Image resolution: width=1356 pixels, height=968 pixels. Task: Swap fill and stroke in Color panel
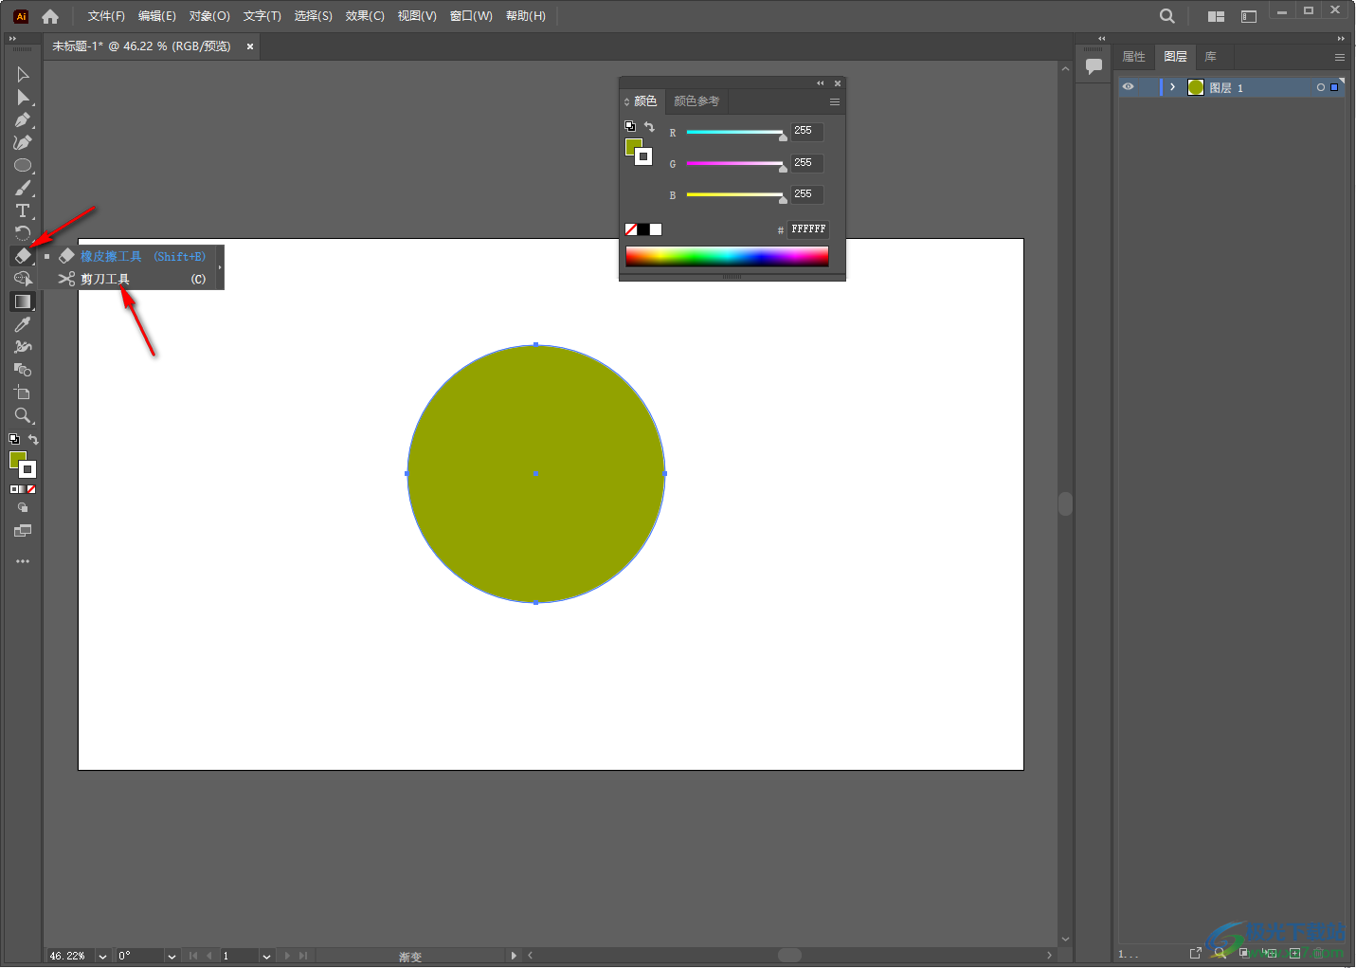tap(649, 126)
